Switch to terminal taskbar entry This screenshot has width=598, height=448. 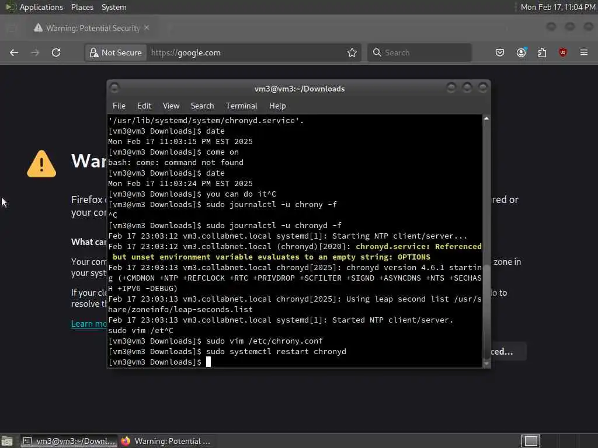coord(69,441)
